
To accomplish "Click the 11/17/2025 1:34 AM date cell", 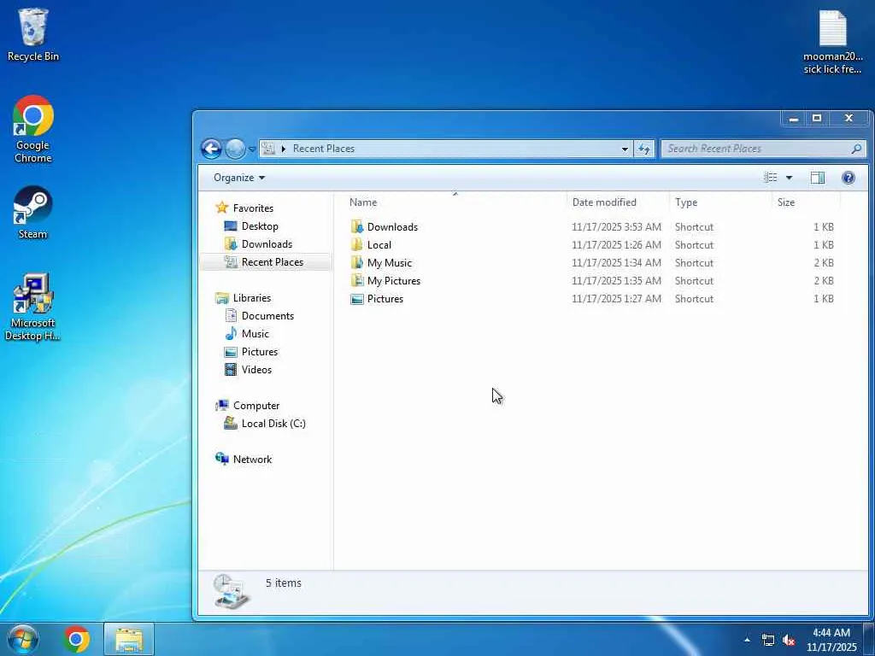I will pyautogui.click(x=616, y=263).
